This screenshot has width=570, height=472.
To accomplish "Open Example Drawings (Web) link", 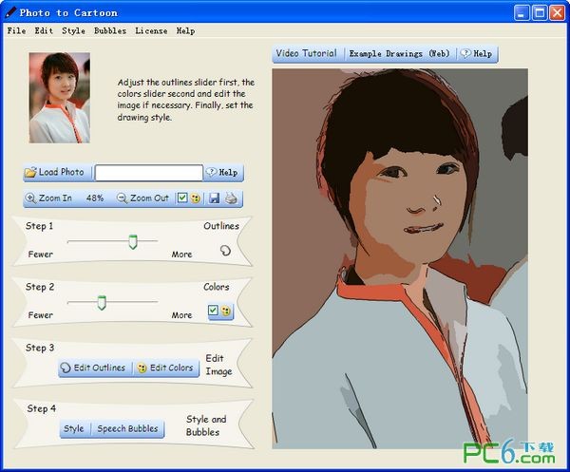I will [x=400, y=54].
